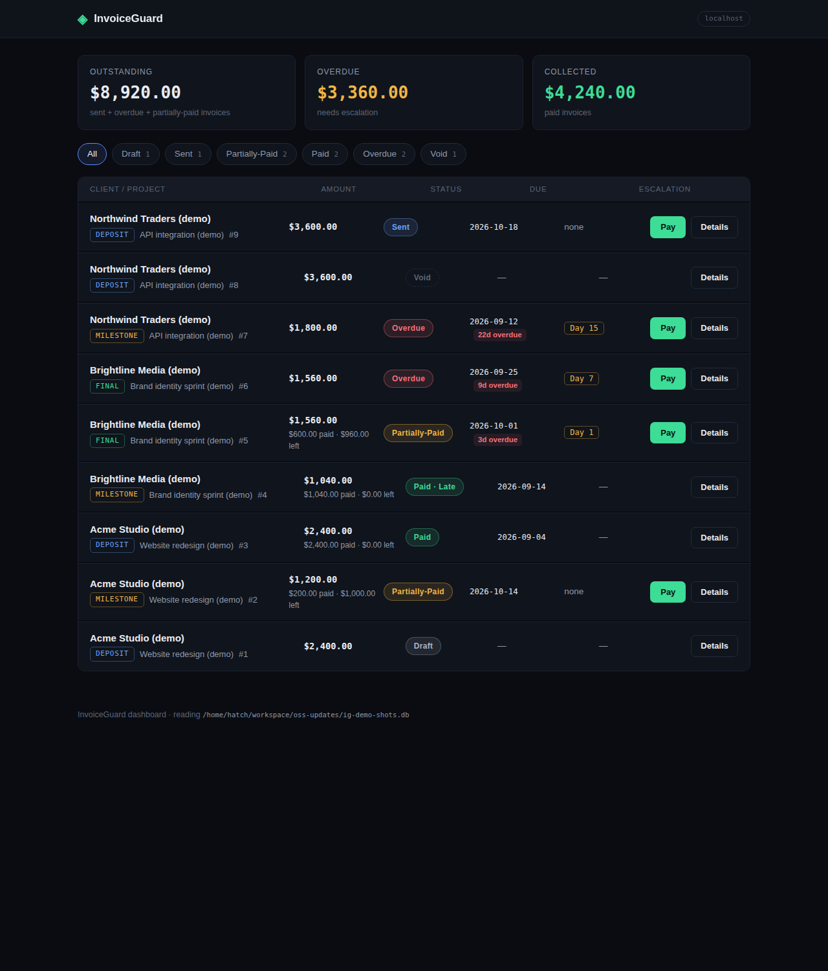
Task: Click the DUE column header
Action: (538, 189)
